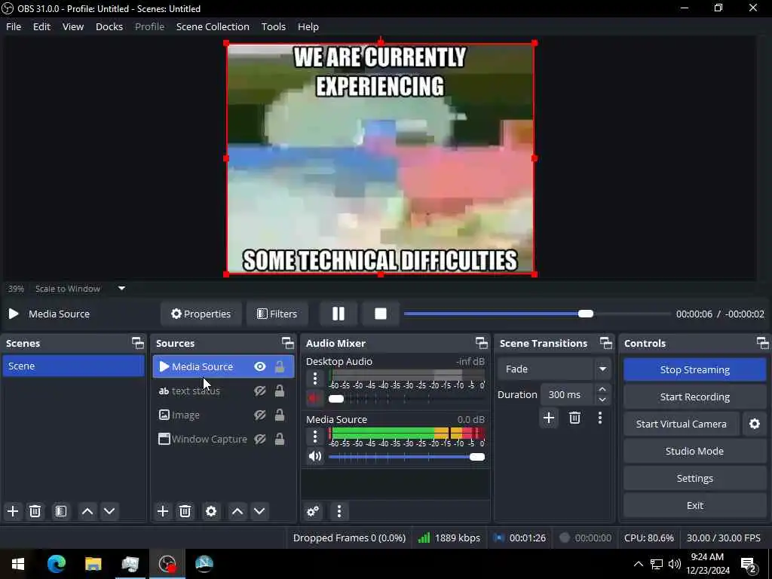This screenshot has width=772, height=579.
Task: Toggle lock on text status source
Action: point(279,391)
